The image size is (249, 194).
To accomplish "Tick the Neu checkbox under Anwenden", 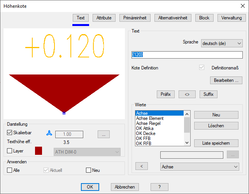I will tap(89, 170).
